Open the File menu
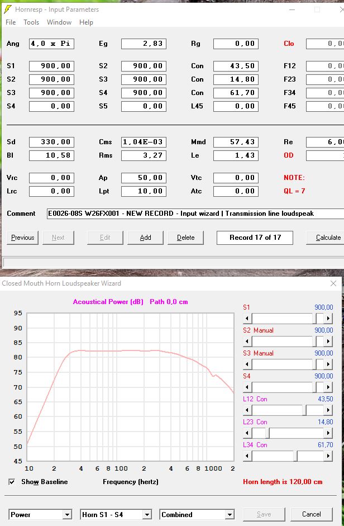Screen dimensions: 344x526 (11, 22)
